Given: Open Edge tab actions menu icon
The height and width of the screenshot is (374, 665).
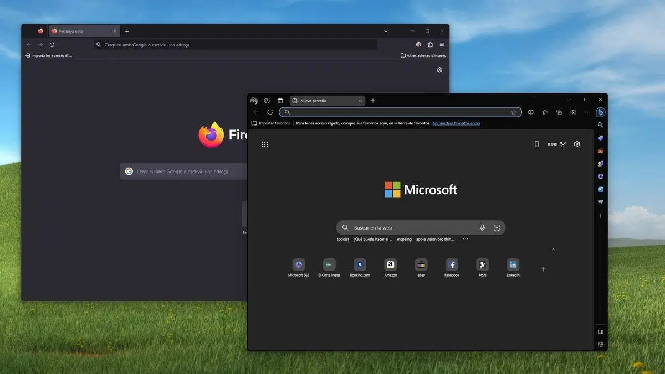Looking at the screenshot, I should click(x=280, y=101).
